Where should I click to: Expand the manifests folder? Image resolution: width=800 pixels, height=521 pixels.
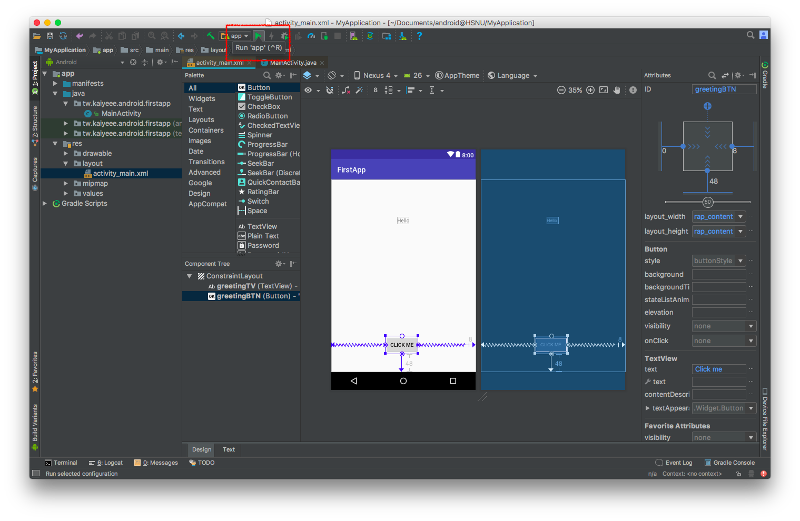[55, 83]
